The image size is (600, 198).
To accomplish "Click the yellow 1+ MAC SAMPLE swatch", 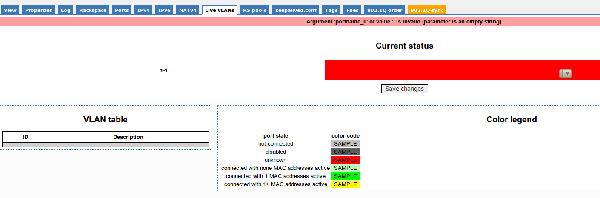I will pyautogui.click(x=345, y=184).
